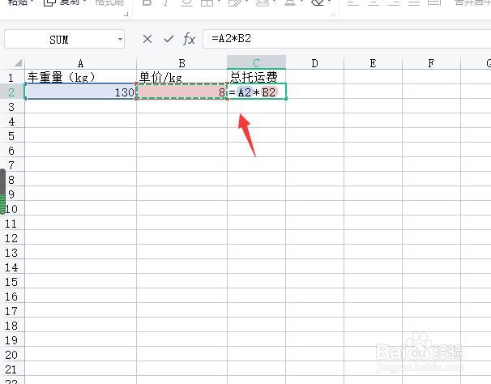This screenshot has height=384, width=491.
Task: Select column C header
Action: click(x=256, y=62)
